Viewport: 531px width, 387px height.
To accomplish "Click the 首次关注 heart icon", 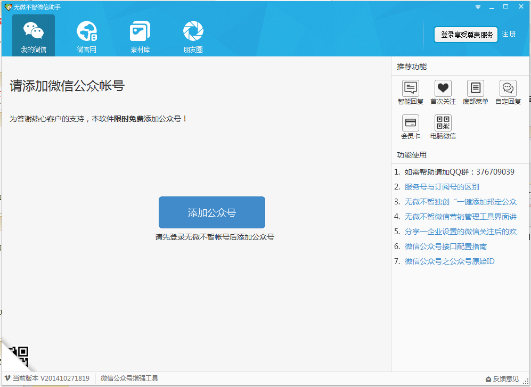I will click(x=443, y=88).
